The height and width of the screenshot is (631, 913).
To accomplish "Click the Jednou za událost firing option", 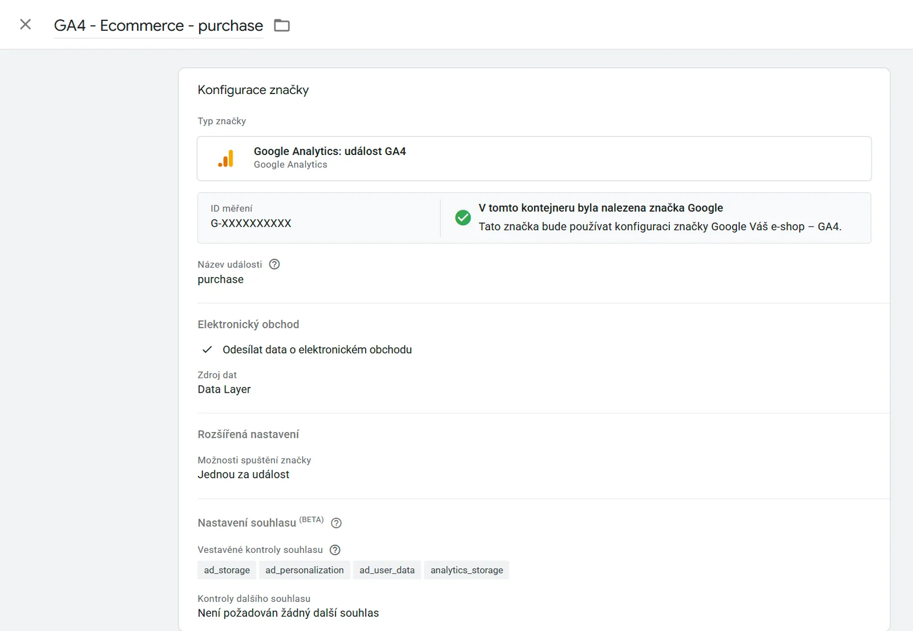I will pos(244,474).
